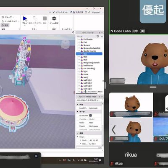Viewport: 168px width, 168px height.
Task: Show previous Zoom participants with left arrow
Action: [x=114, y=130]
